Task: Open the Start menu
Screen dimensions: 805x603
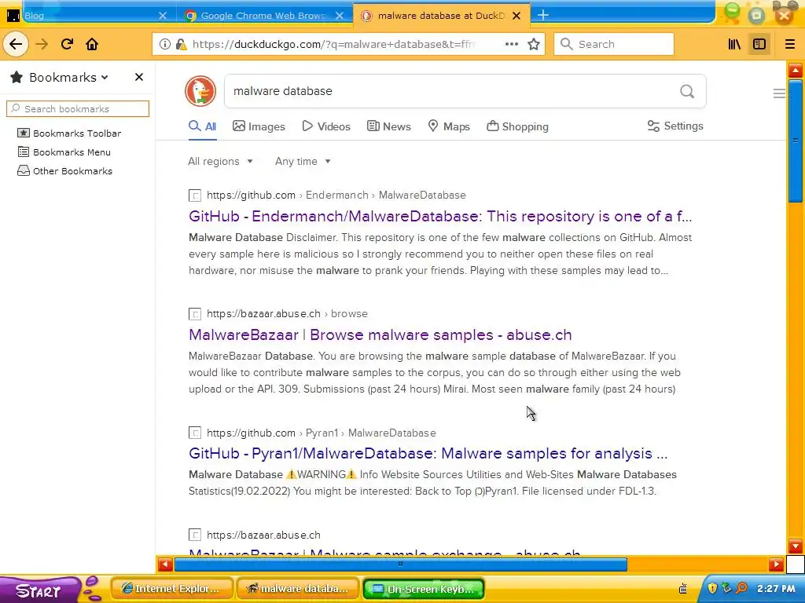Action: tap(39, 590)
